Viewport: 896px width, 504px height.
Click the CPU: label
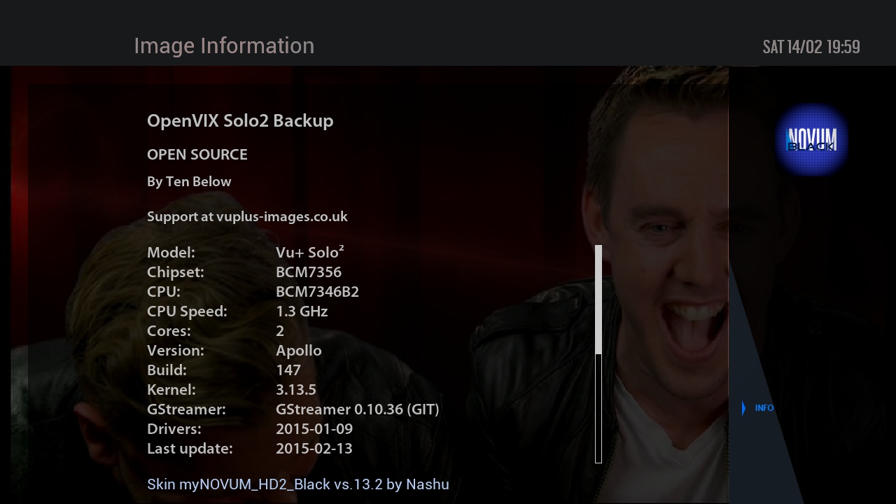(164, 292)
